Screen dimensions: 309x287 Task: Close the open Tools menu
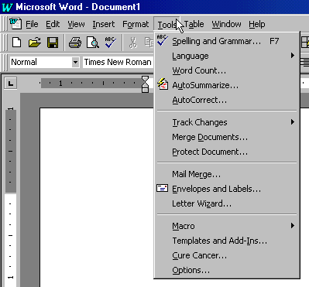click(x=167, y=25)
